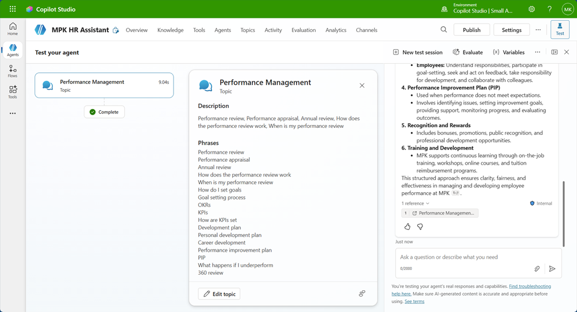
Task: Click the Edit topic button
Action: coord(220,294)
